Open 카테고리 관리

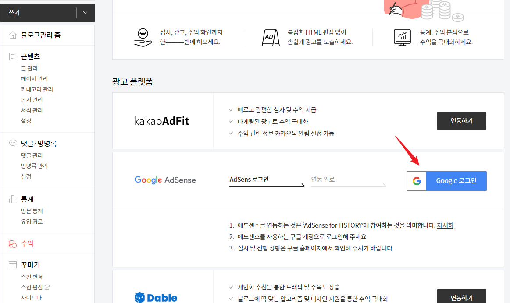point(37,89)
